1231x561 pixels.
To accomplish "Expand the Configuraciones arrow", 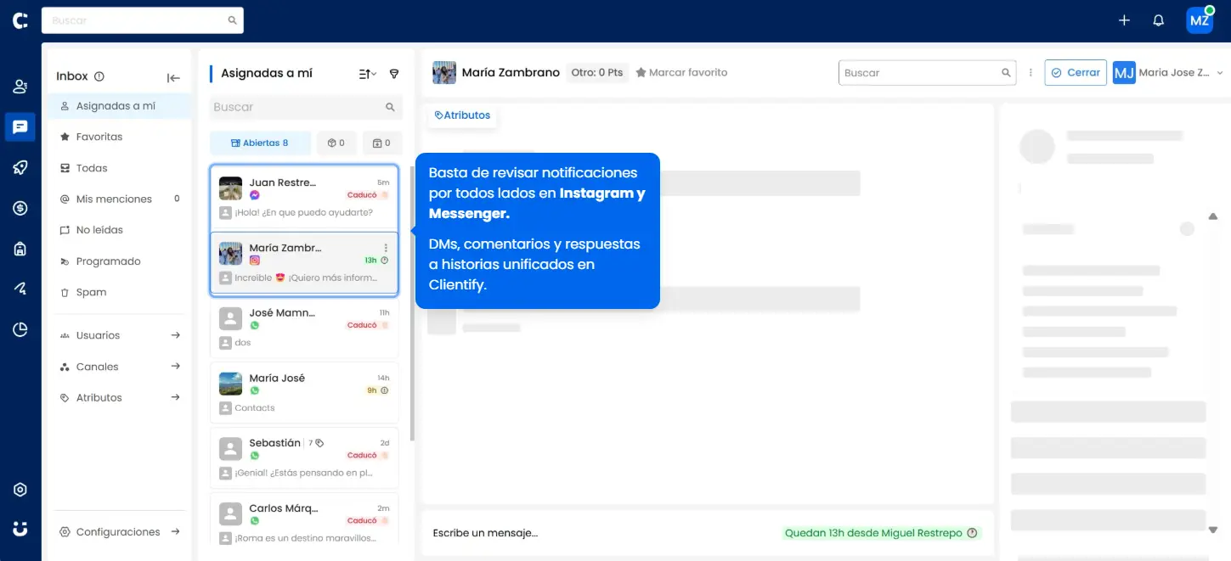I will pos(175,532).
